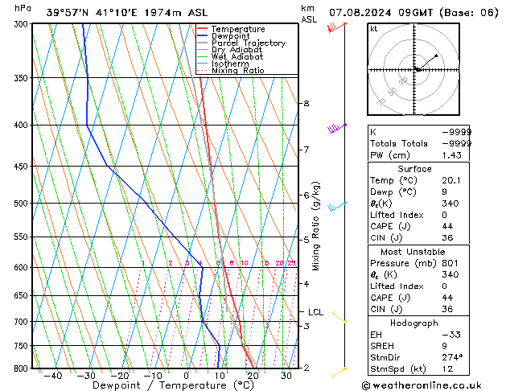The height and width of the screenshot is (391, 506).
Task: Click the red Temperature legend swatch
Action: click(x=203, y=29)
